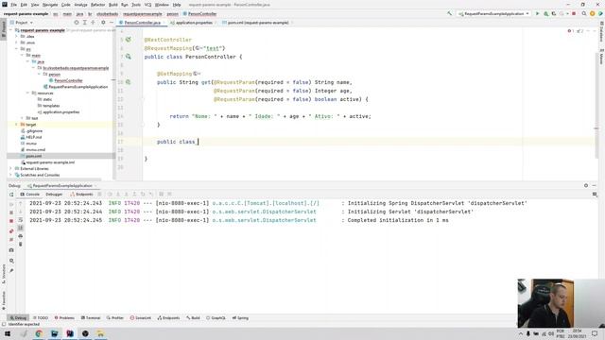Click Mute Breakpoints icon in Debug sidebar
The height and width of the screenshot is (340, 605).
tap(11, 239)
